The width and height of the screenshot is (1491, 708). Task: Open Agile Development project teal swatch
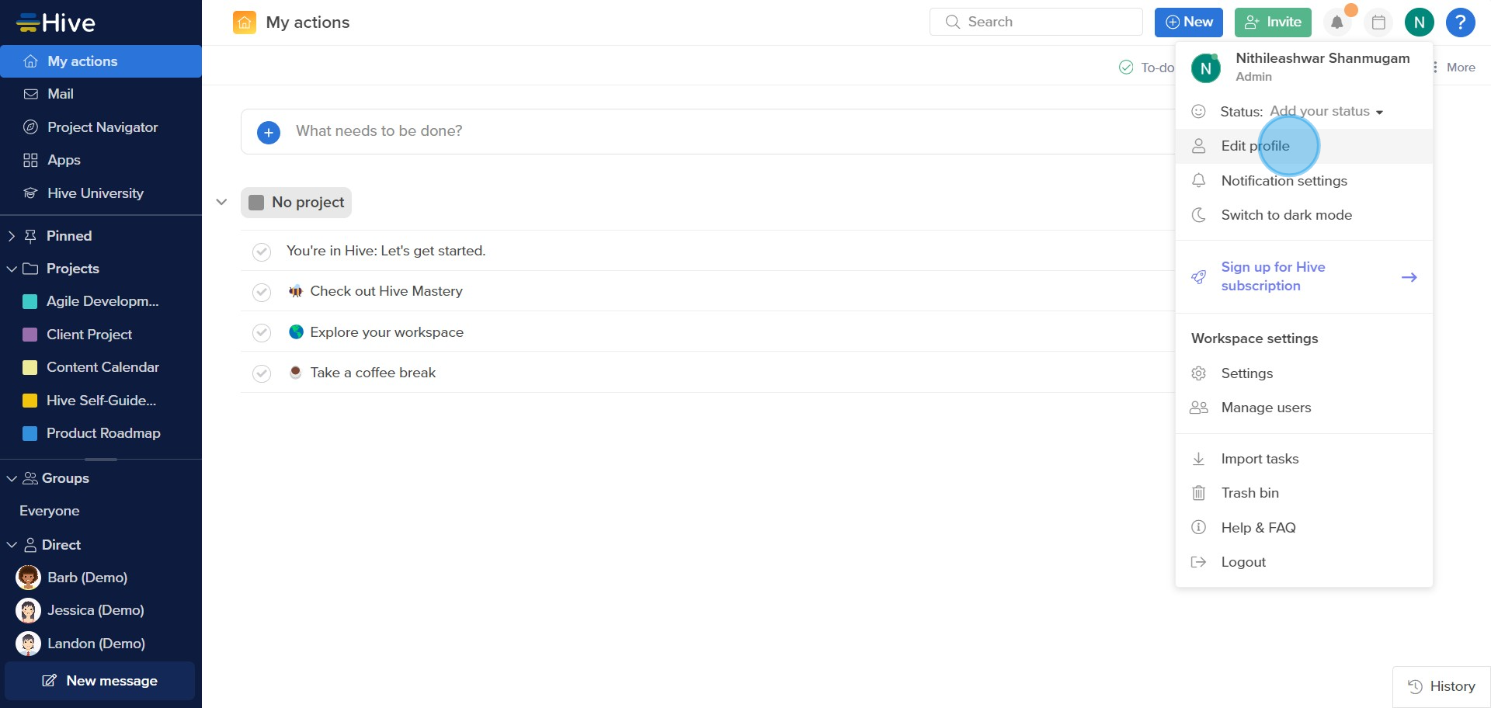coord(30,302)
